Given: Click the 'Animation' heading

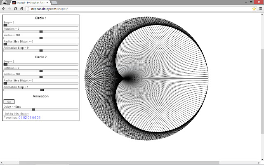Looking at the screenshot, I should pos(40,96).
